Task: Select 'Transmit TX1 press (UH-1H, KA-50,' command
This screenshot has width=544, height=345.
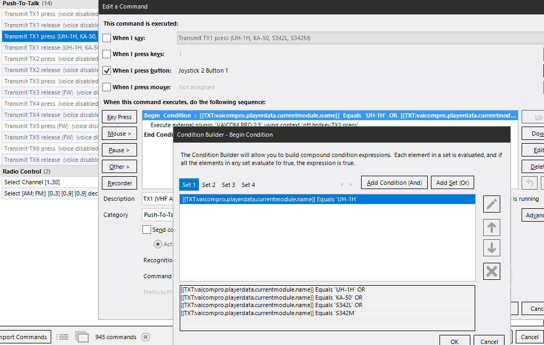Action: click(50, 36)
